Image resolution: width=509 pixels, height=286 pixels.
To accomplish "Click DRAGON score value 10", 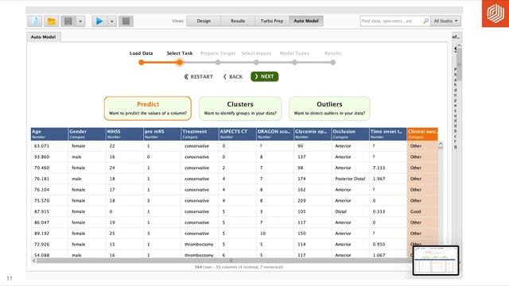I will click(262, 234).
